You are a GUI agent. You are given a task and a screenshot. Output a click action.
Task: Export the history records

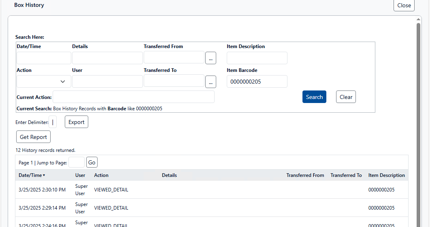(77, 122)
